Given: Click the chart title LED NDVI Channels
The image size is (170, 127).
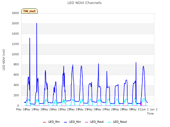Looking at the screenshot, I should coord(84,3).
